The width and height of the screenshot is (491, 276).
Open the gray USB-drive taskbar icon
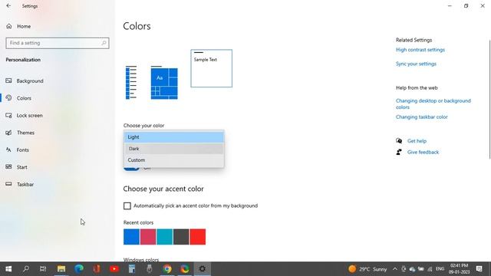click(150, 269)
